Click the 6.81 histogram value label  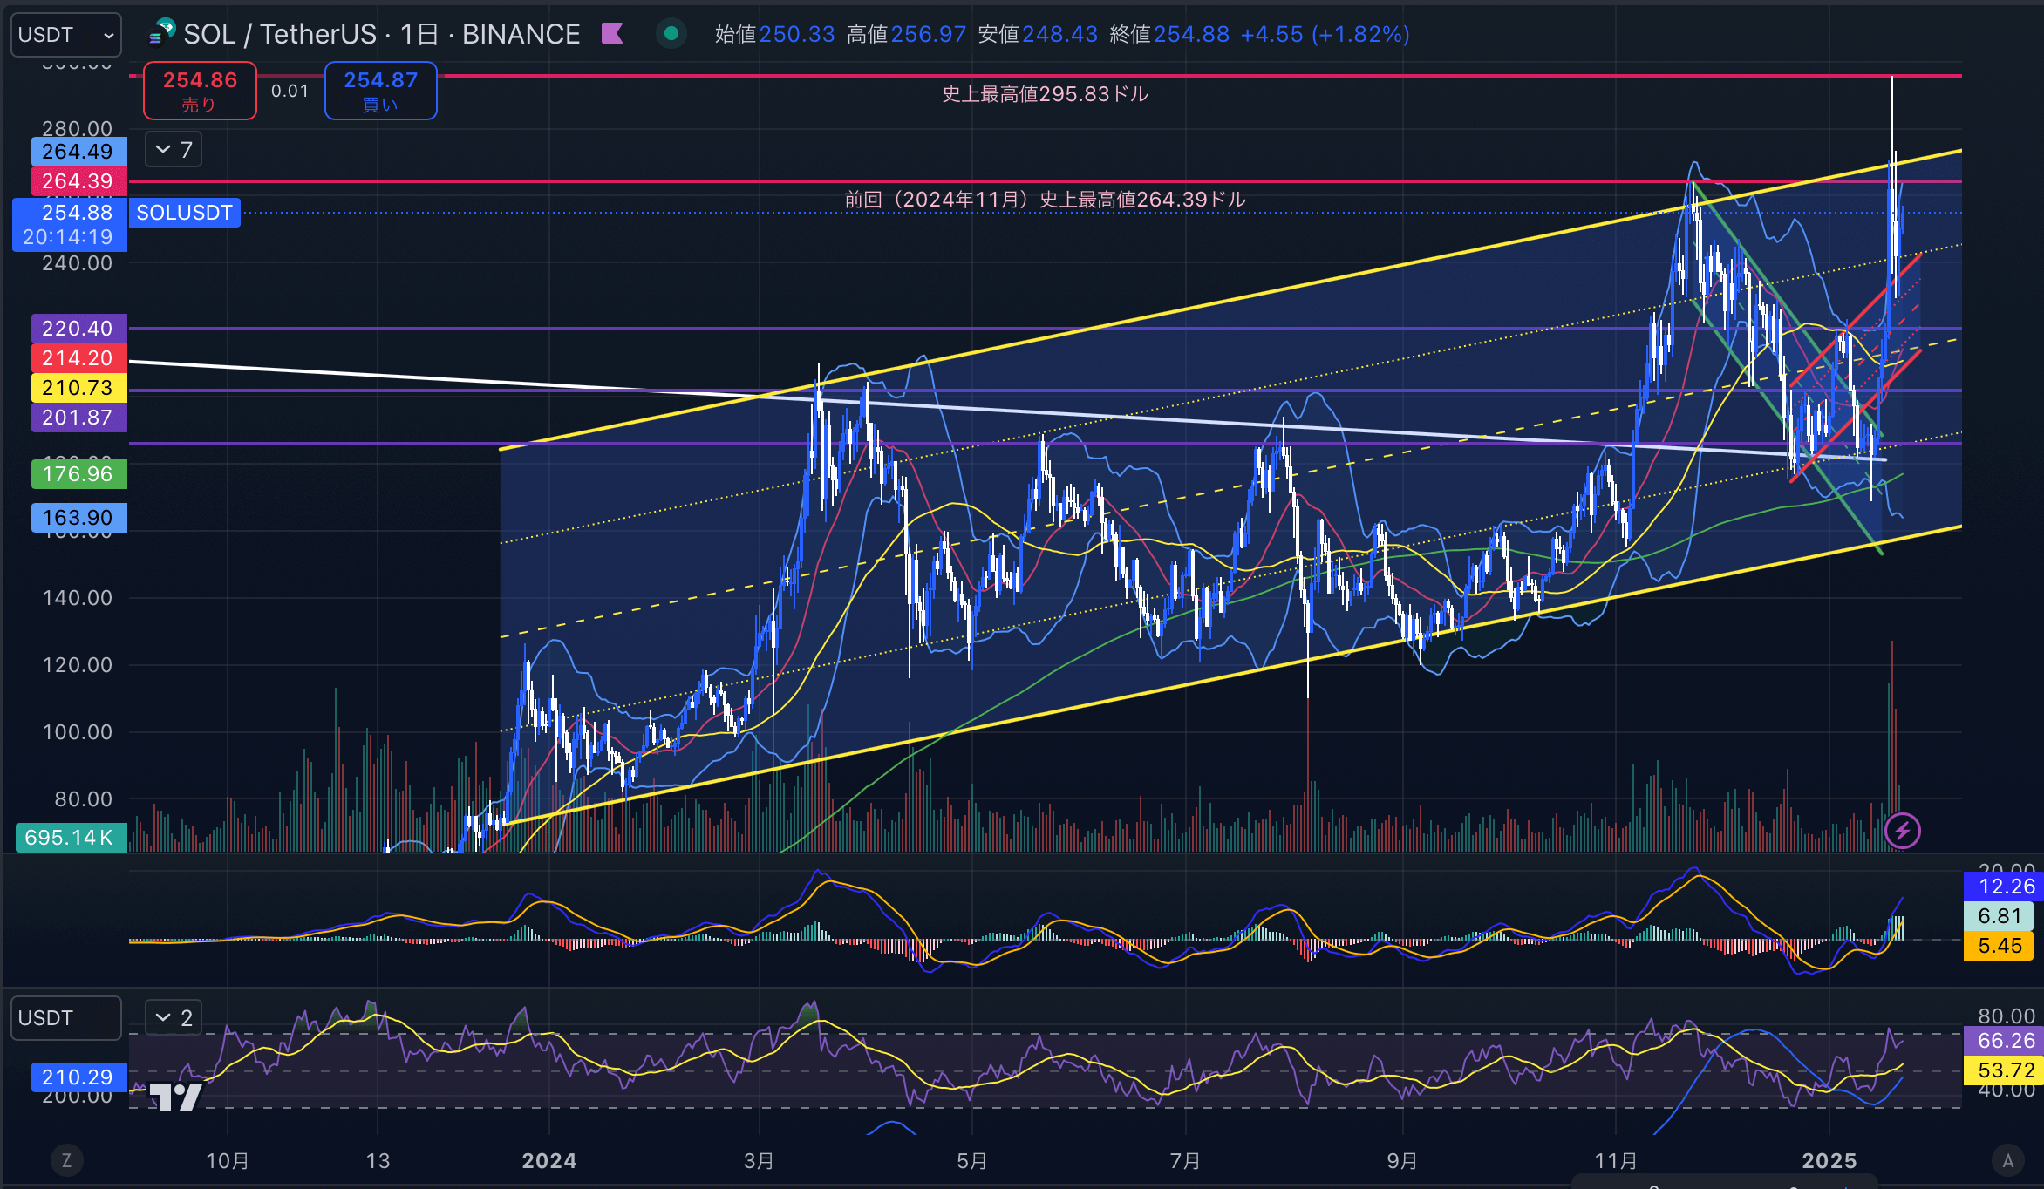tap(1999, 916)
